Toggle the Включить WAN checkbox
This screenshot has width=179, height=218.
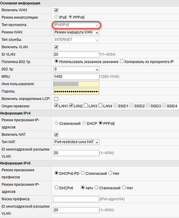click(56, 10)
